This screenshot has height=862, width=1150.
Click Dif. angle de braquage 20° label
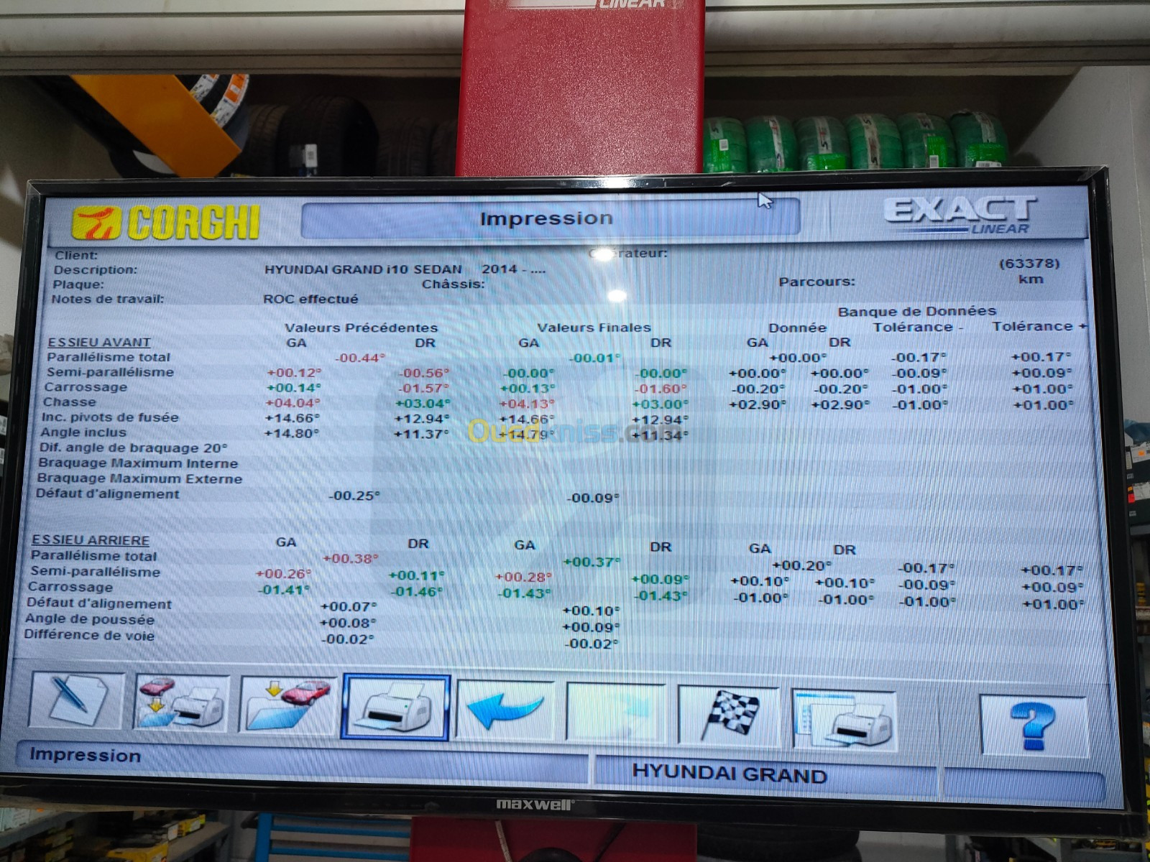coord(133,448)
